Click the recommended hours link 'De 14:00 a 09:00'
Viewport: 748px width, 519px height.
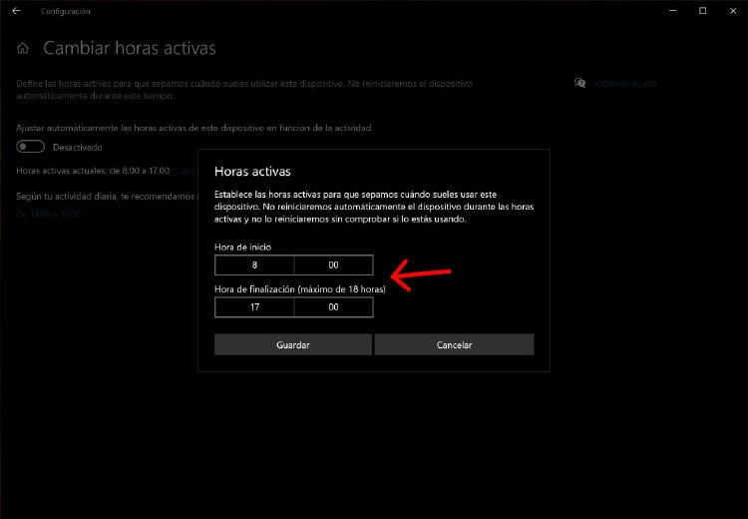(x=49, y=214)
